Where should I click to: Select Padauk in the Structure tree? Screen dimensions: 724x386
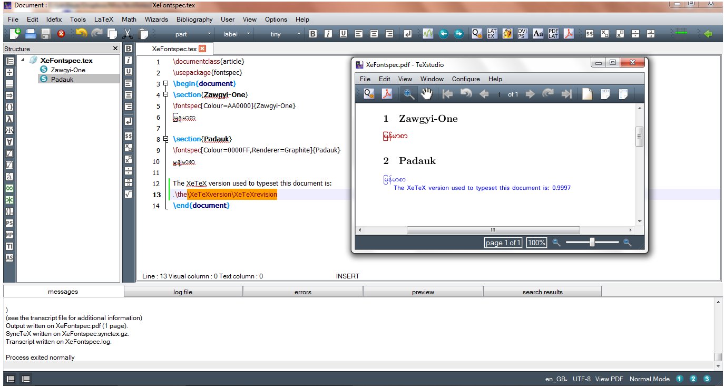click(x=62, y=79)
